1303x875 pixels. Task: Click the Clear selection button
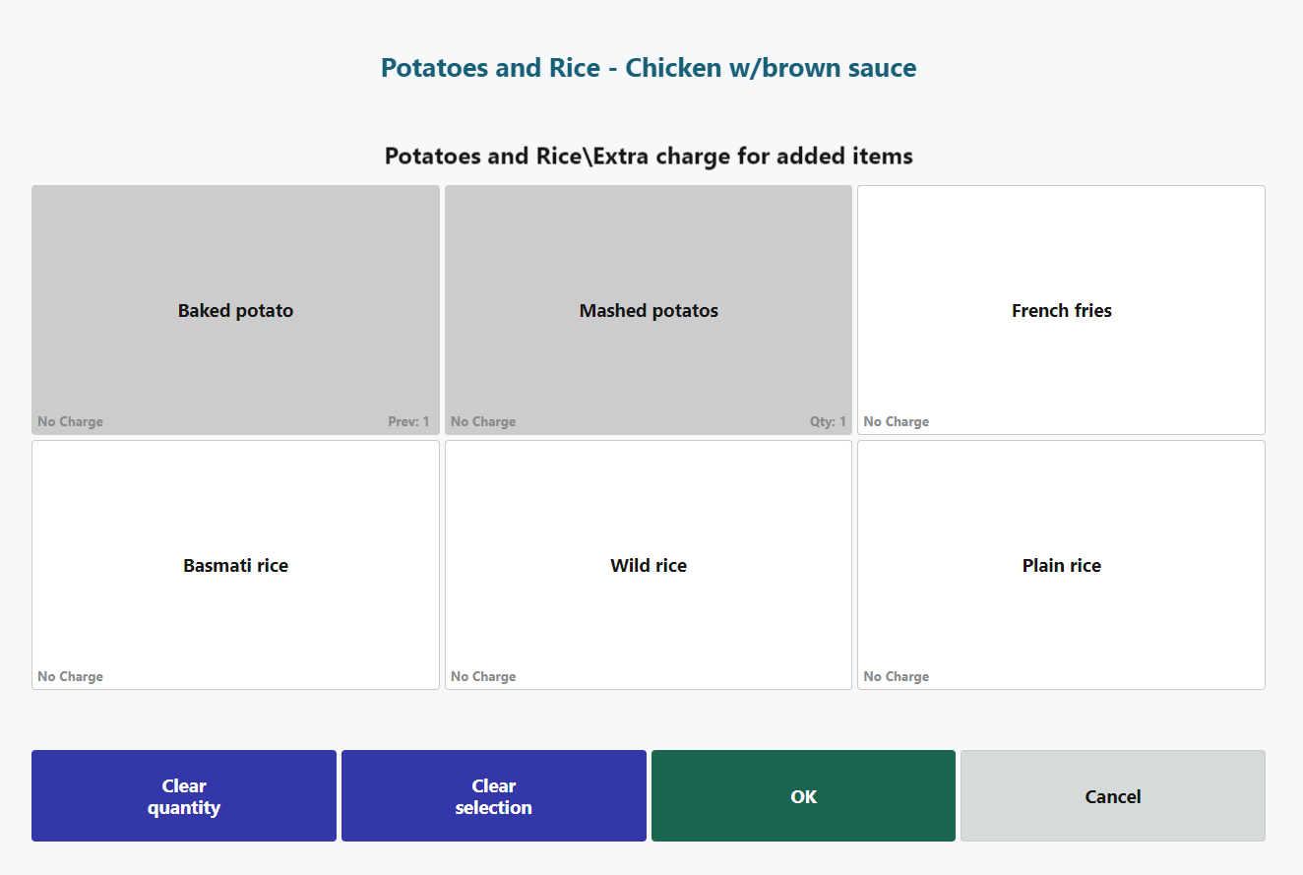tap(493, 796)
